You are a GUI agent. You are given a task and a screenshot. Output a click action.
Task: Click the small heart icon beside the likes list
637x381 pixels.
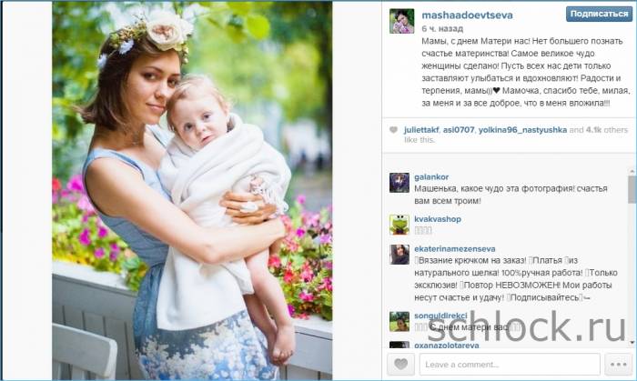pos(393,130)
